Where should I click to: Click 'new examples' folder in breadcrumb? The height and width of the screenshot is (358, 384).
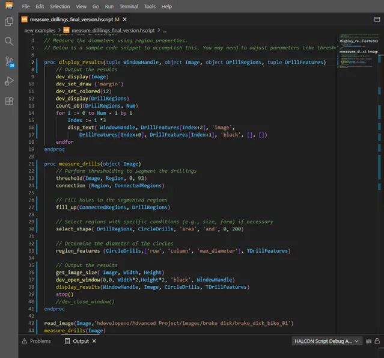[x=41, y=30]
